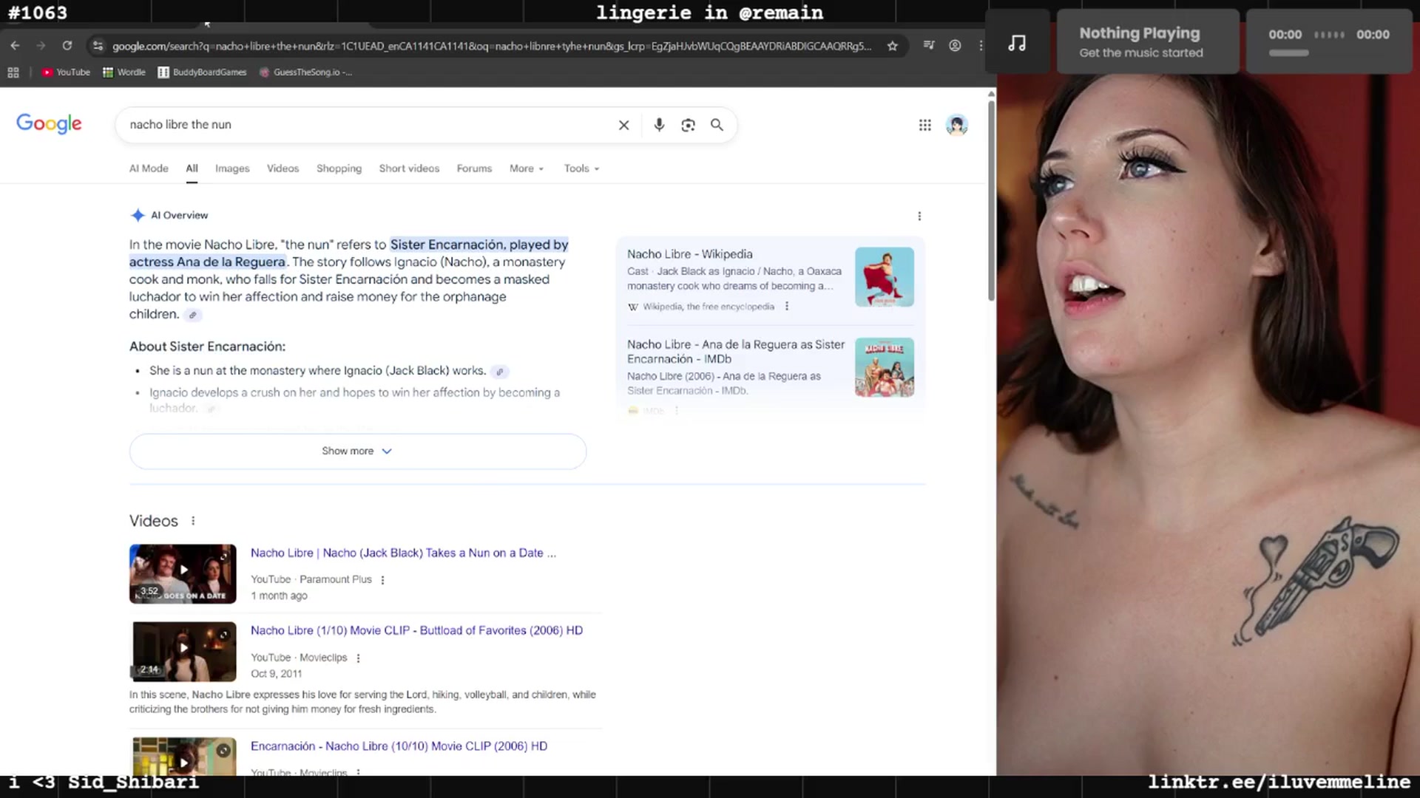1420x798 pixels.
Task: Expand the Tools dropdown
Action: coord(581,168)
